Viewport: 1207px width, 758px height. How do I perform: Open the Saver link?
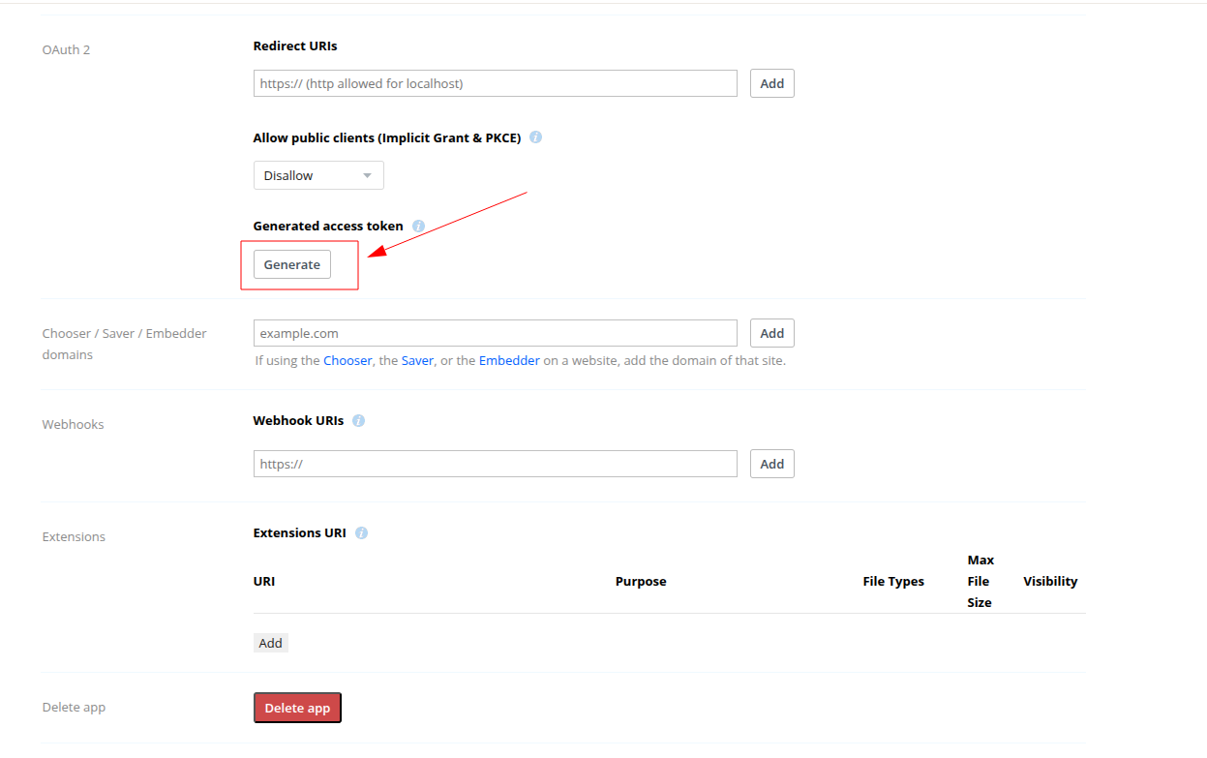click(417, 360)
